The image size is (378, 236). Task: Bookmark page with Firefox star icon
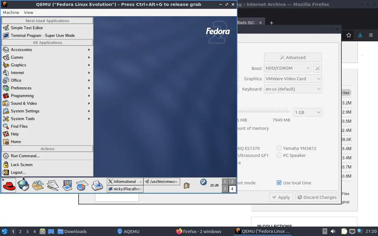[x=349, y=35]
